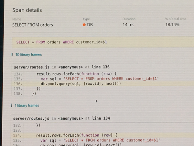This screenshot has height=146, width=194.
Task: Click empty code line 133
Action: pos(103,130)
